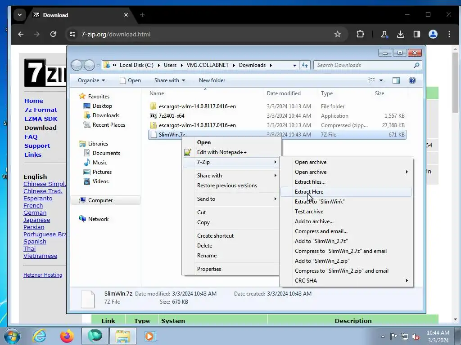Screen dimensions: 461x345
Task: Expand the view options dropdown arrow
Action: [381, 80]
